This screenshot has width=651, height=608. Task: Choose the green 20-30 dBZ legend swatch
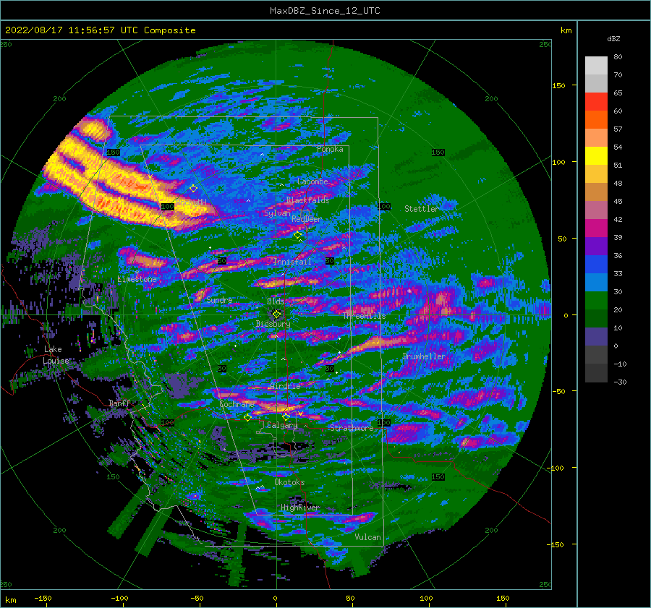[596, 301]
